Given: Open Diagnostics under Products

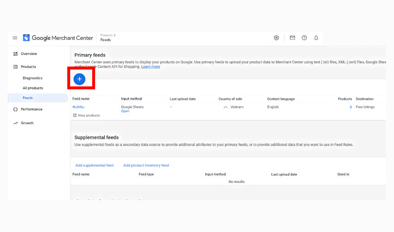Looking at the screenshot, I should click(x=32, y=78).
